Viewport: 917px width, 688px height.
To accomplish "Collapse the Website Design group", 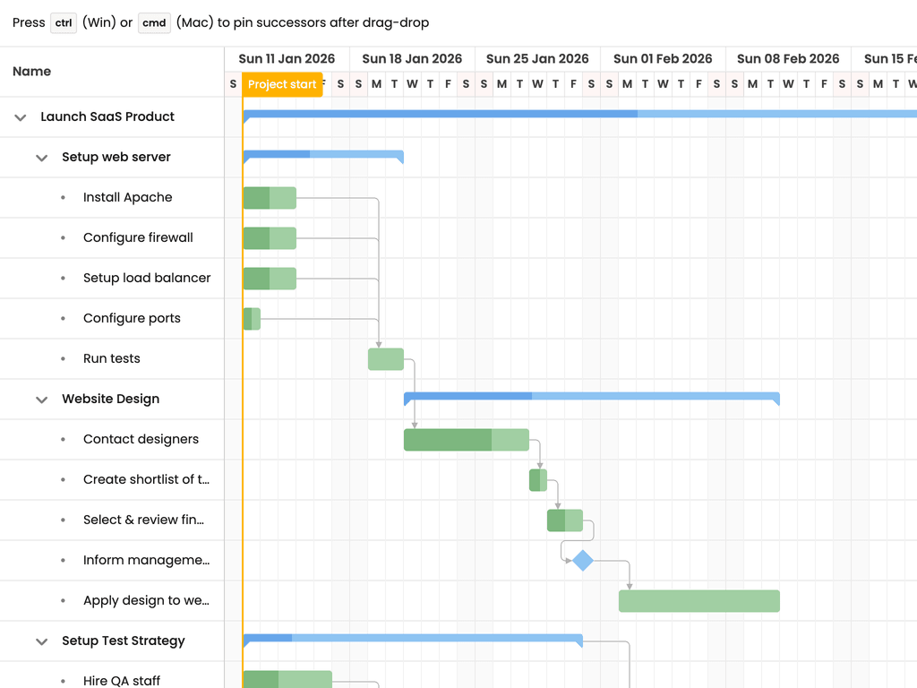I will coord(41,400).
